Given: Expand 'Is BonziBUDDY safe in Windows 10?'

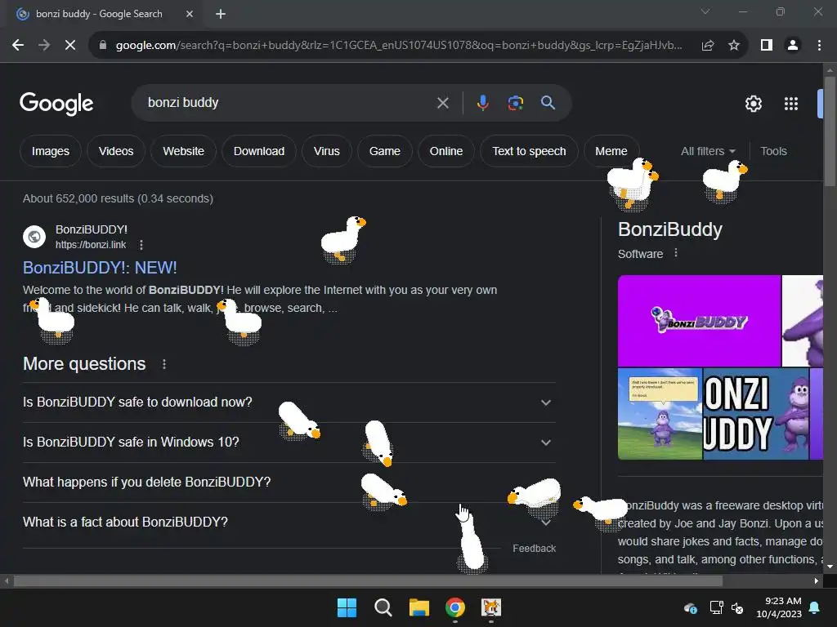Looking at the screenshot, I should click(289, 442).
